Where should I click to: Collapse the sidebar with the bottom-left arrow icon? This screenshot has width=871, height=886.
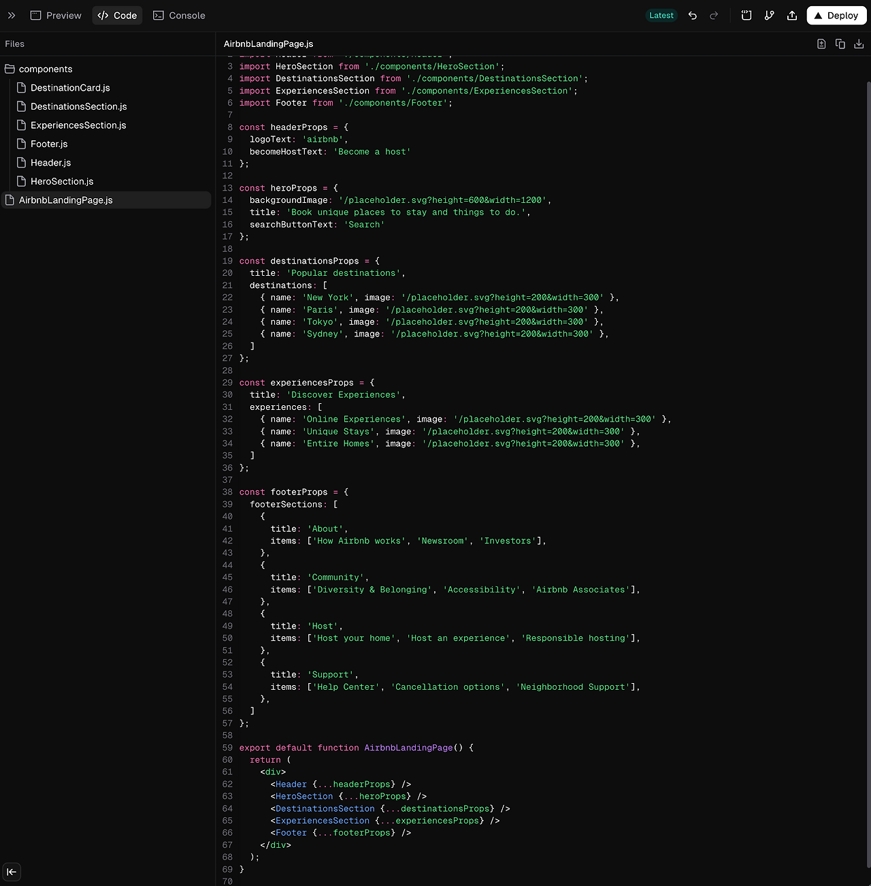[12, 872]
